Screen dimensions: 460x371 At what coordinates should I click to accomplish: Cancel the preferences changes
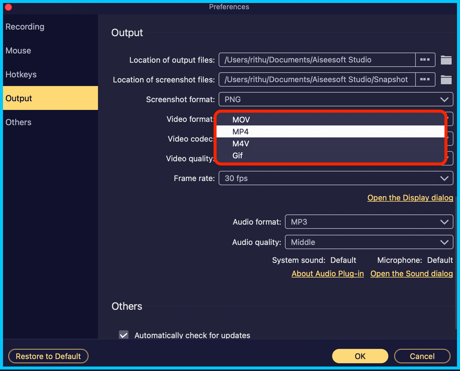[422, 356]
